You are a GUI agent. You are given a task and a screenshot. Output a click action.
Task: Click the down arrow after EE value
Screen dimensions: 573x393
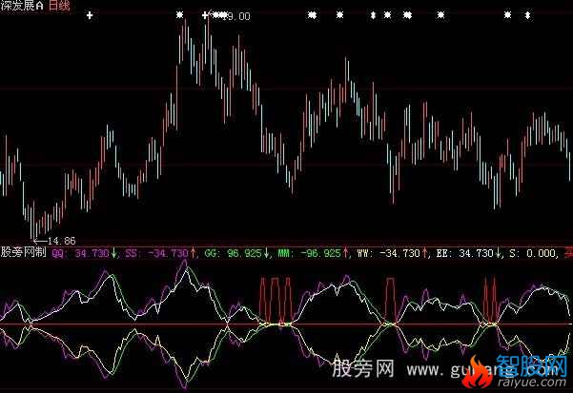click(499, 253)
